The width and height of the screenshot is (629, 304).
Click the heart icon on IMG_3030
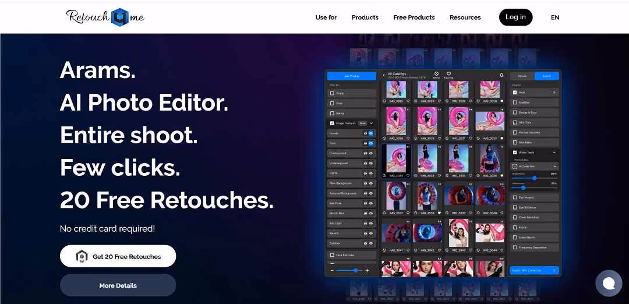pos(439,139)
